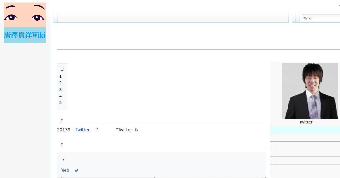Select the first empty row of the infobox table
Image resolution: width=340 pixels, height=178 pixels.
coord(305,138)
